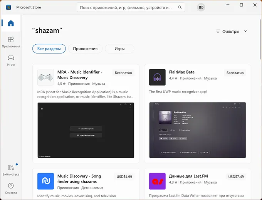Image resolution: width=262 pixels, height=200 pixels.
Task: Open the ДБ user account avatar
Action: 201,7
